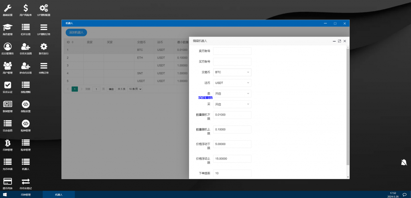Open the 用户风险率 dollar icon
The height and width of the screenshot is (198, 411).
[26, 8]
